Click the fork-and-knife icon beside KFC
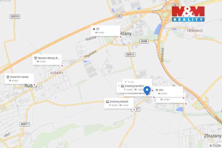 157,90
